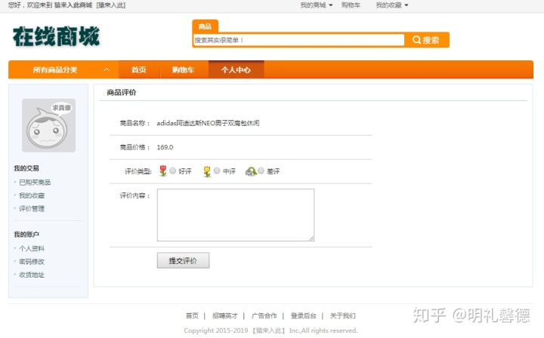Select the 商品 search tab

click(x=205, y=26)
